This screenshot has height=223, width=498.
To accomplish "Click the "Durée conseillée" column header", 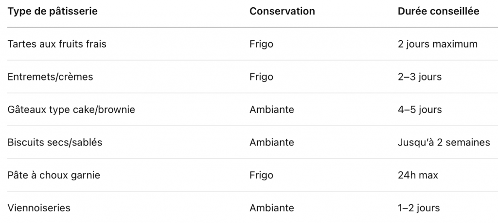I will point(438,11).
